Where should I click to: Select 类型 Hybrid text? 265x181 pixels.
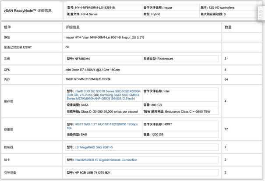(x=152, y=14)
